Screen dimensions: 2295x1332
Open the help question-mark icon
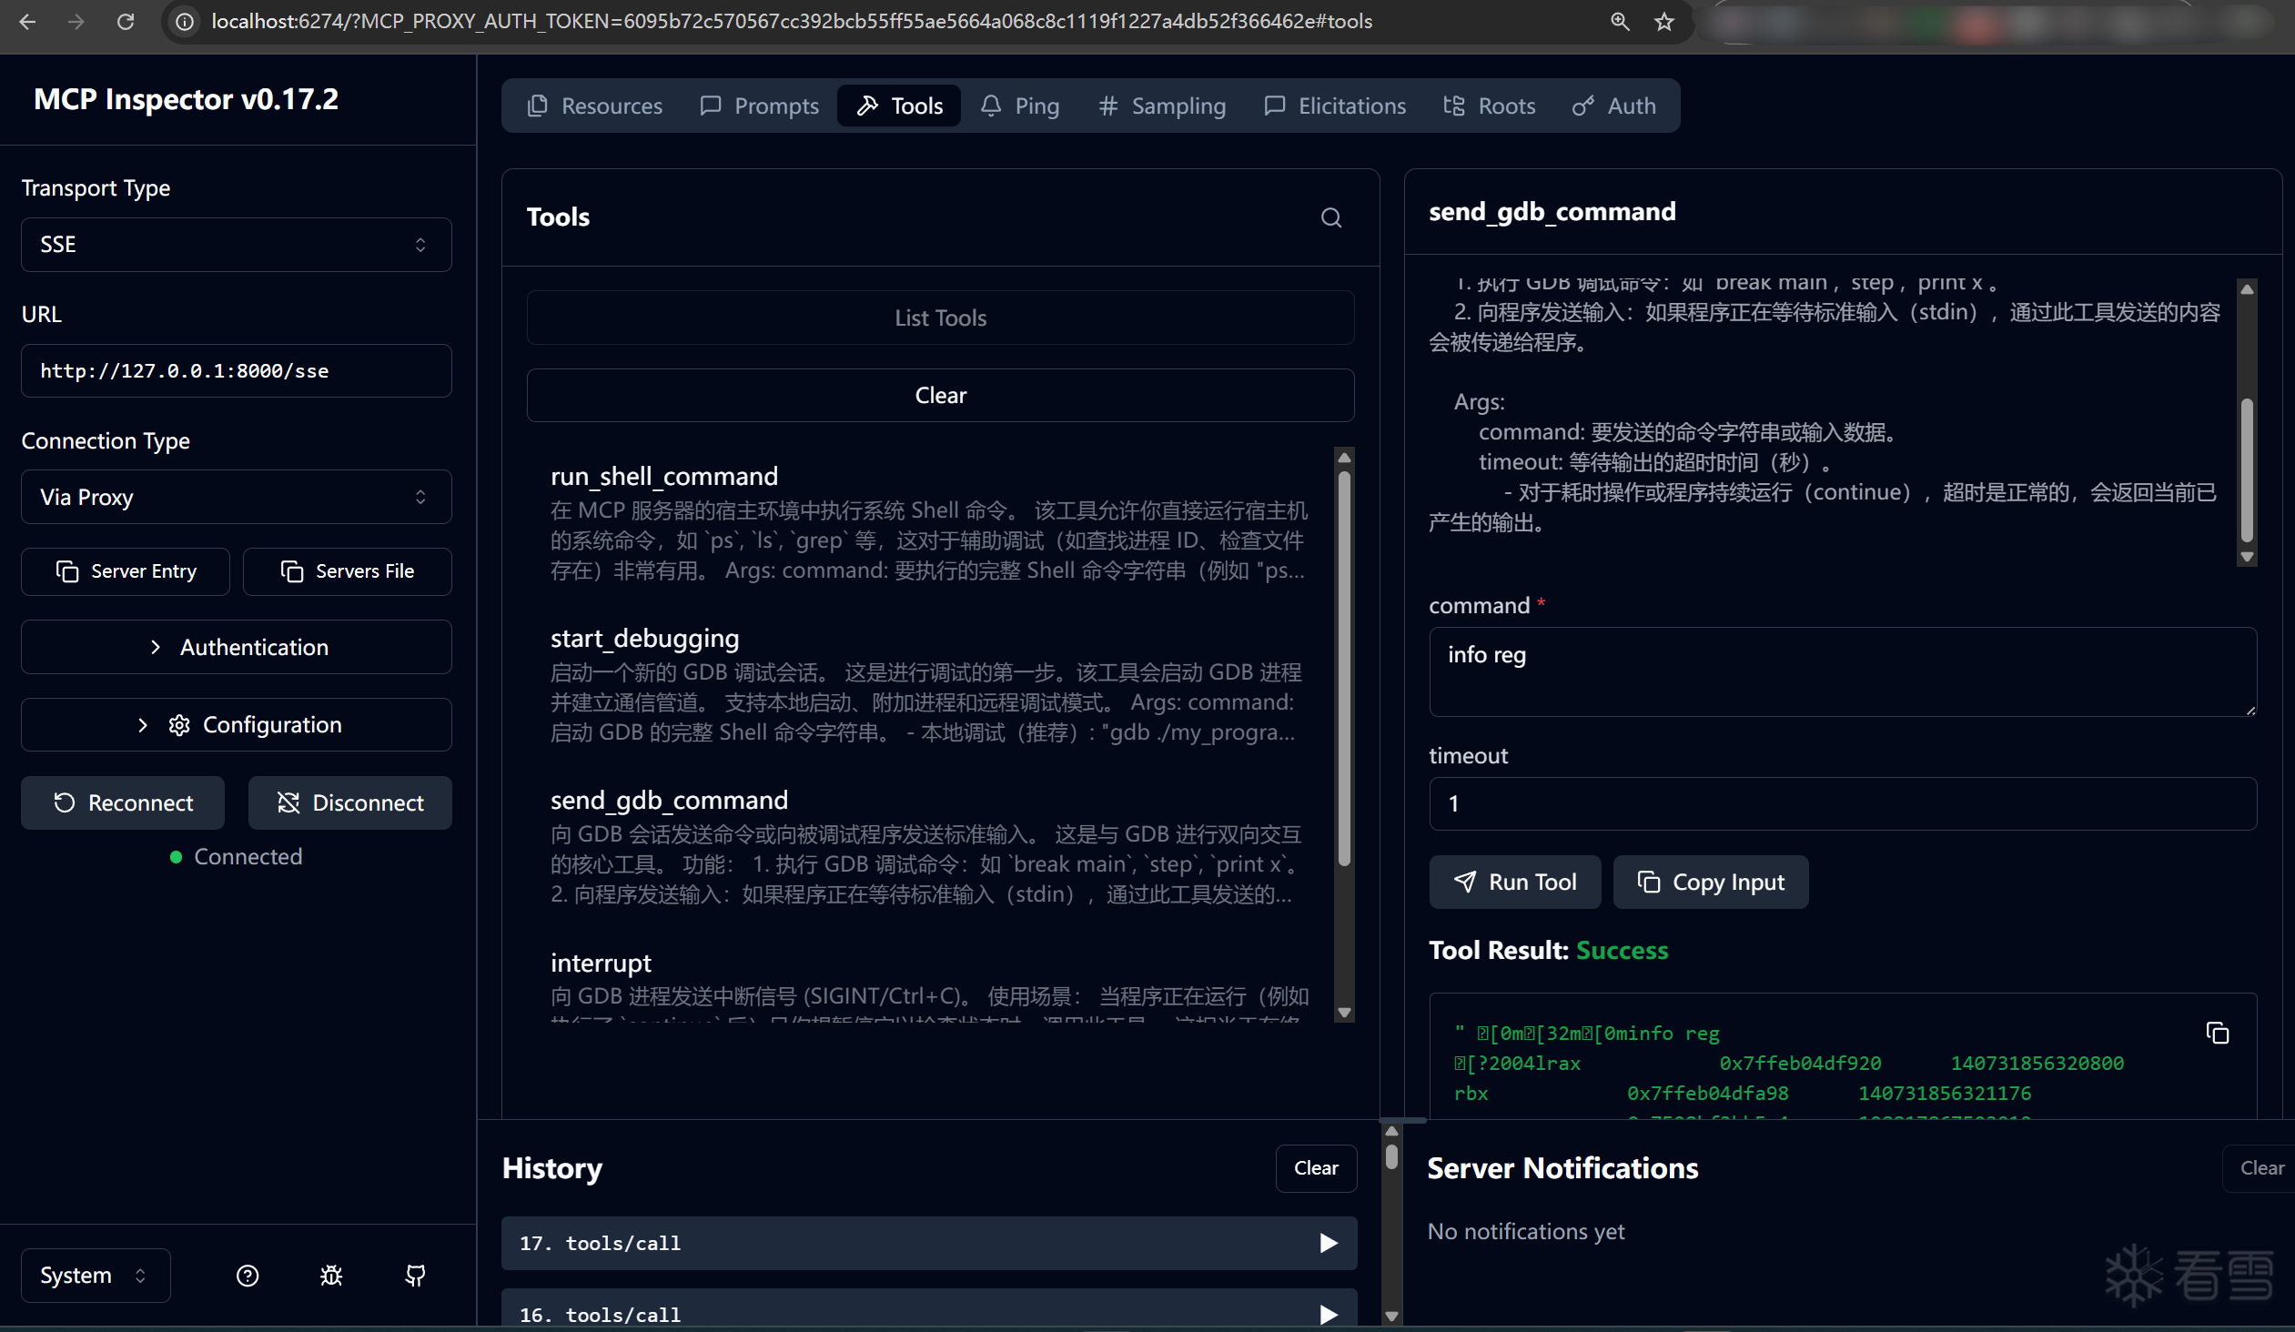[x=247, y=1275]
